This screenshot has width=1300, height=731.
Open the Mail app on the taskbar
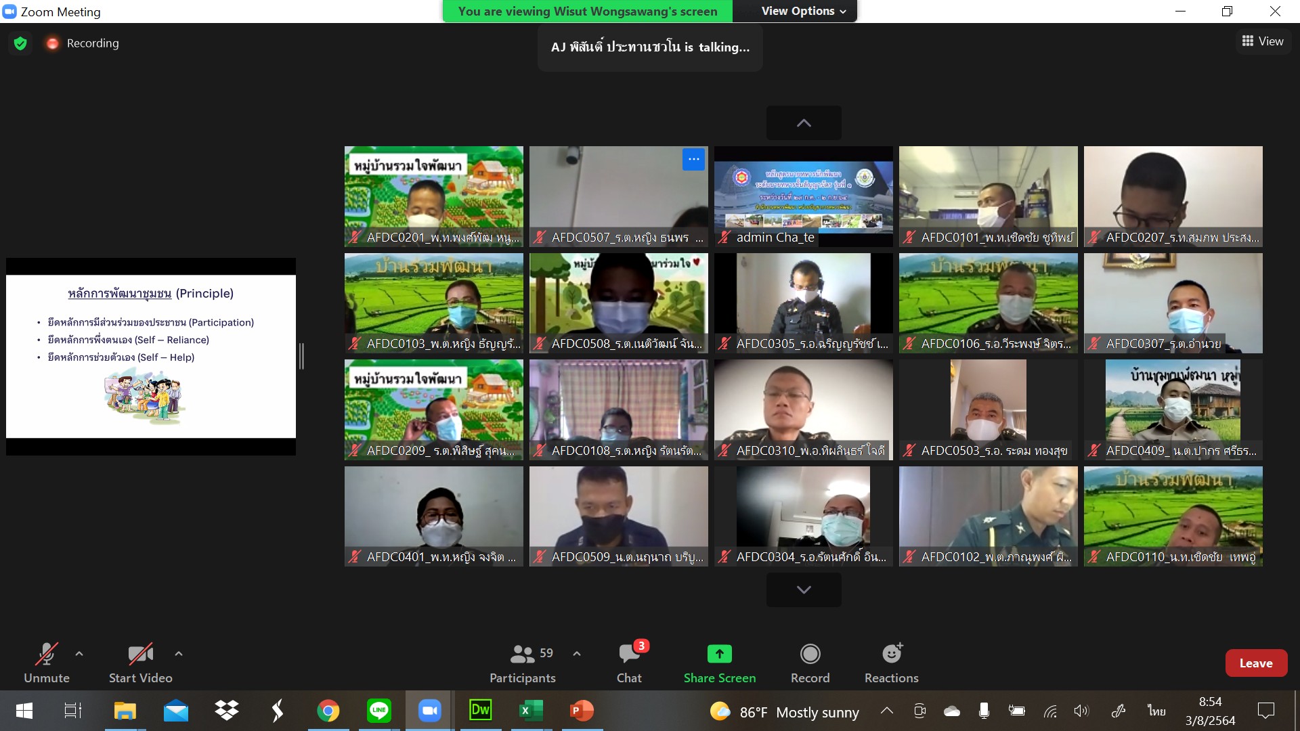176,711
